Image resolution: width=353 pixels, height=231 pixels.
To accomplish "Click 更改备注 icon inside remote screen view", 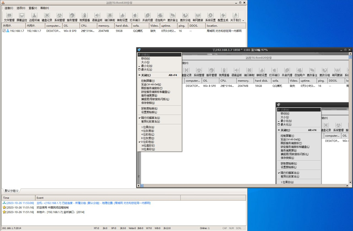I will click(x=312, y=72).
